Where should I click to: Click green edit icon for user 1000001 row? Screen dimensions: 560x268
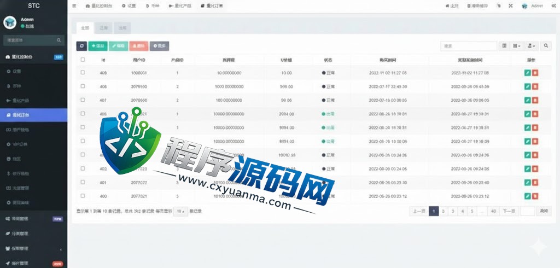click(x=528, y=73)
